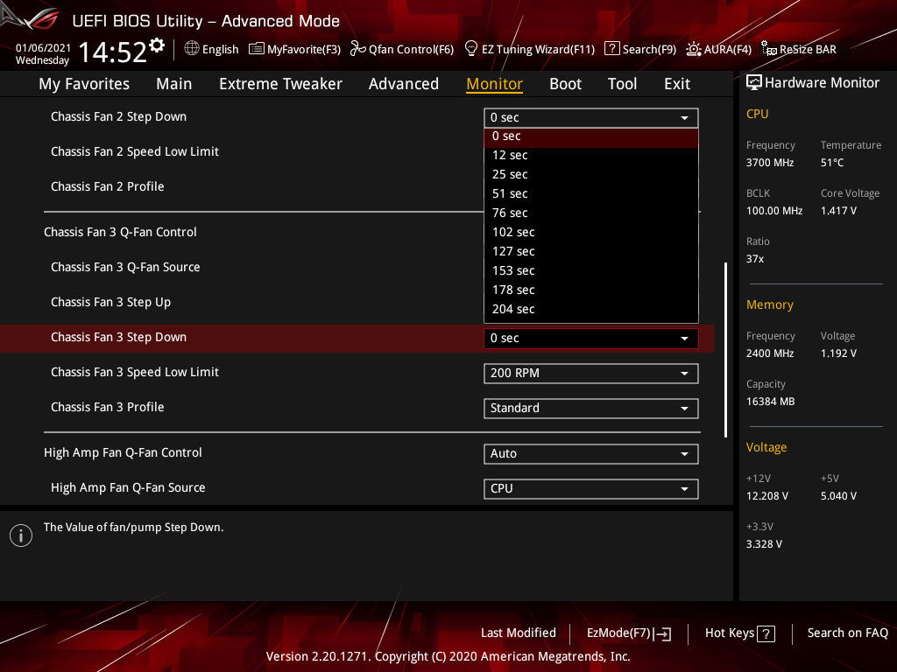Click the Hardware Monitor display icon
Screen dimensions: 897x672
point(754,83)
